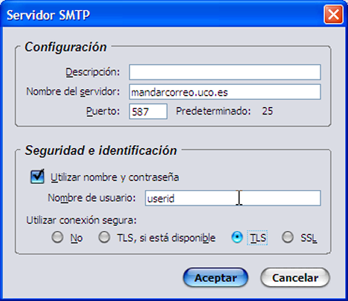The image size is (348, 301).
Task: Click the Nombre de usuario field
Action: pyautogui.click(x=233, y=198)
